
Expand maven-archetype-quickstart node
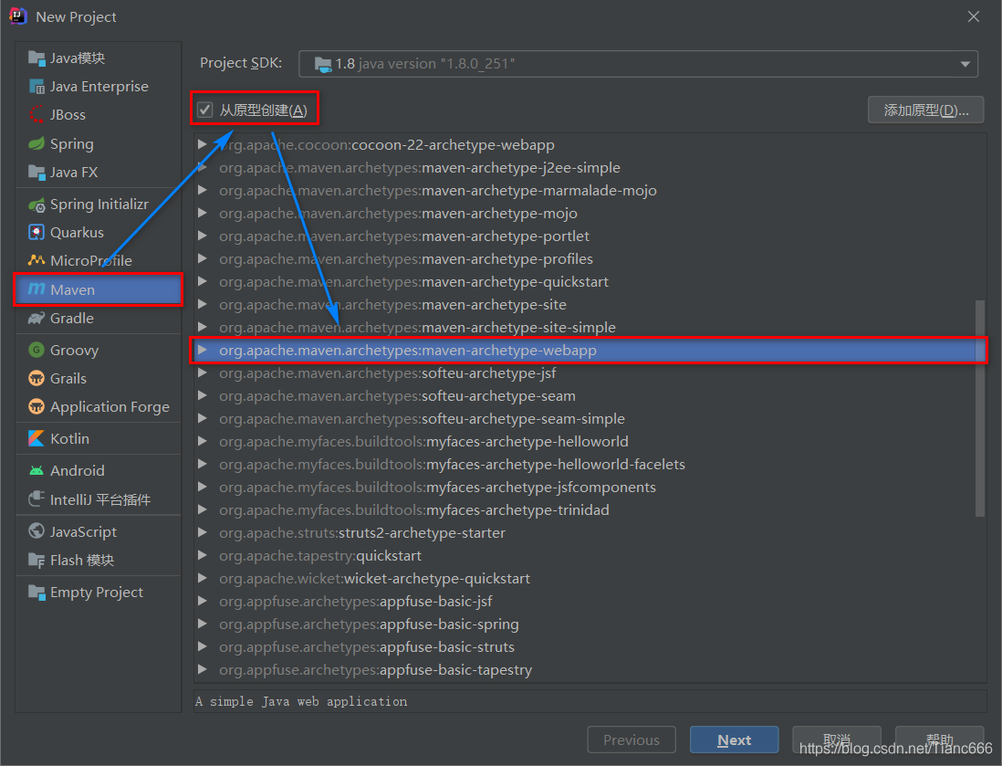click(203, 281)
